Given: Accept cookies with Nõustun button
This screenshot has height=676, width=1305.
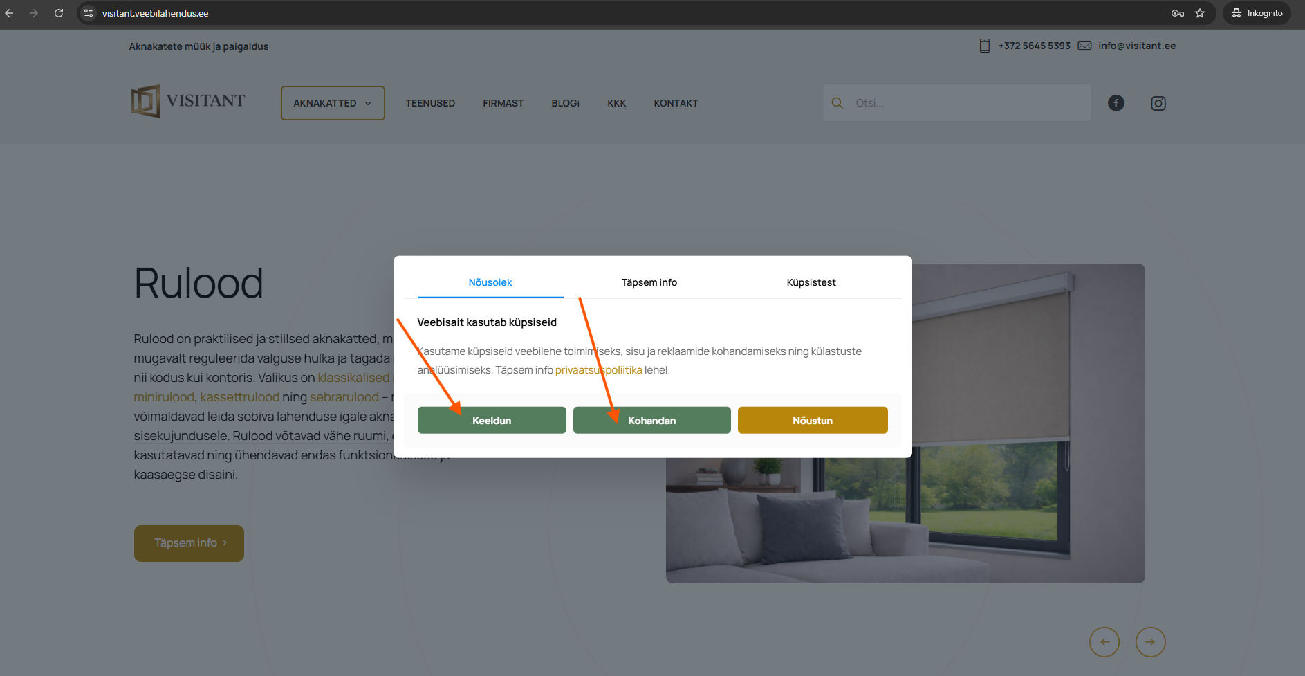Looking at the screenshot, I should pyautogui.click(x=812, y=421).
